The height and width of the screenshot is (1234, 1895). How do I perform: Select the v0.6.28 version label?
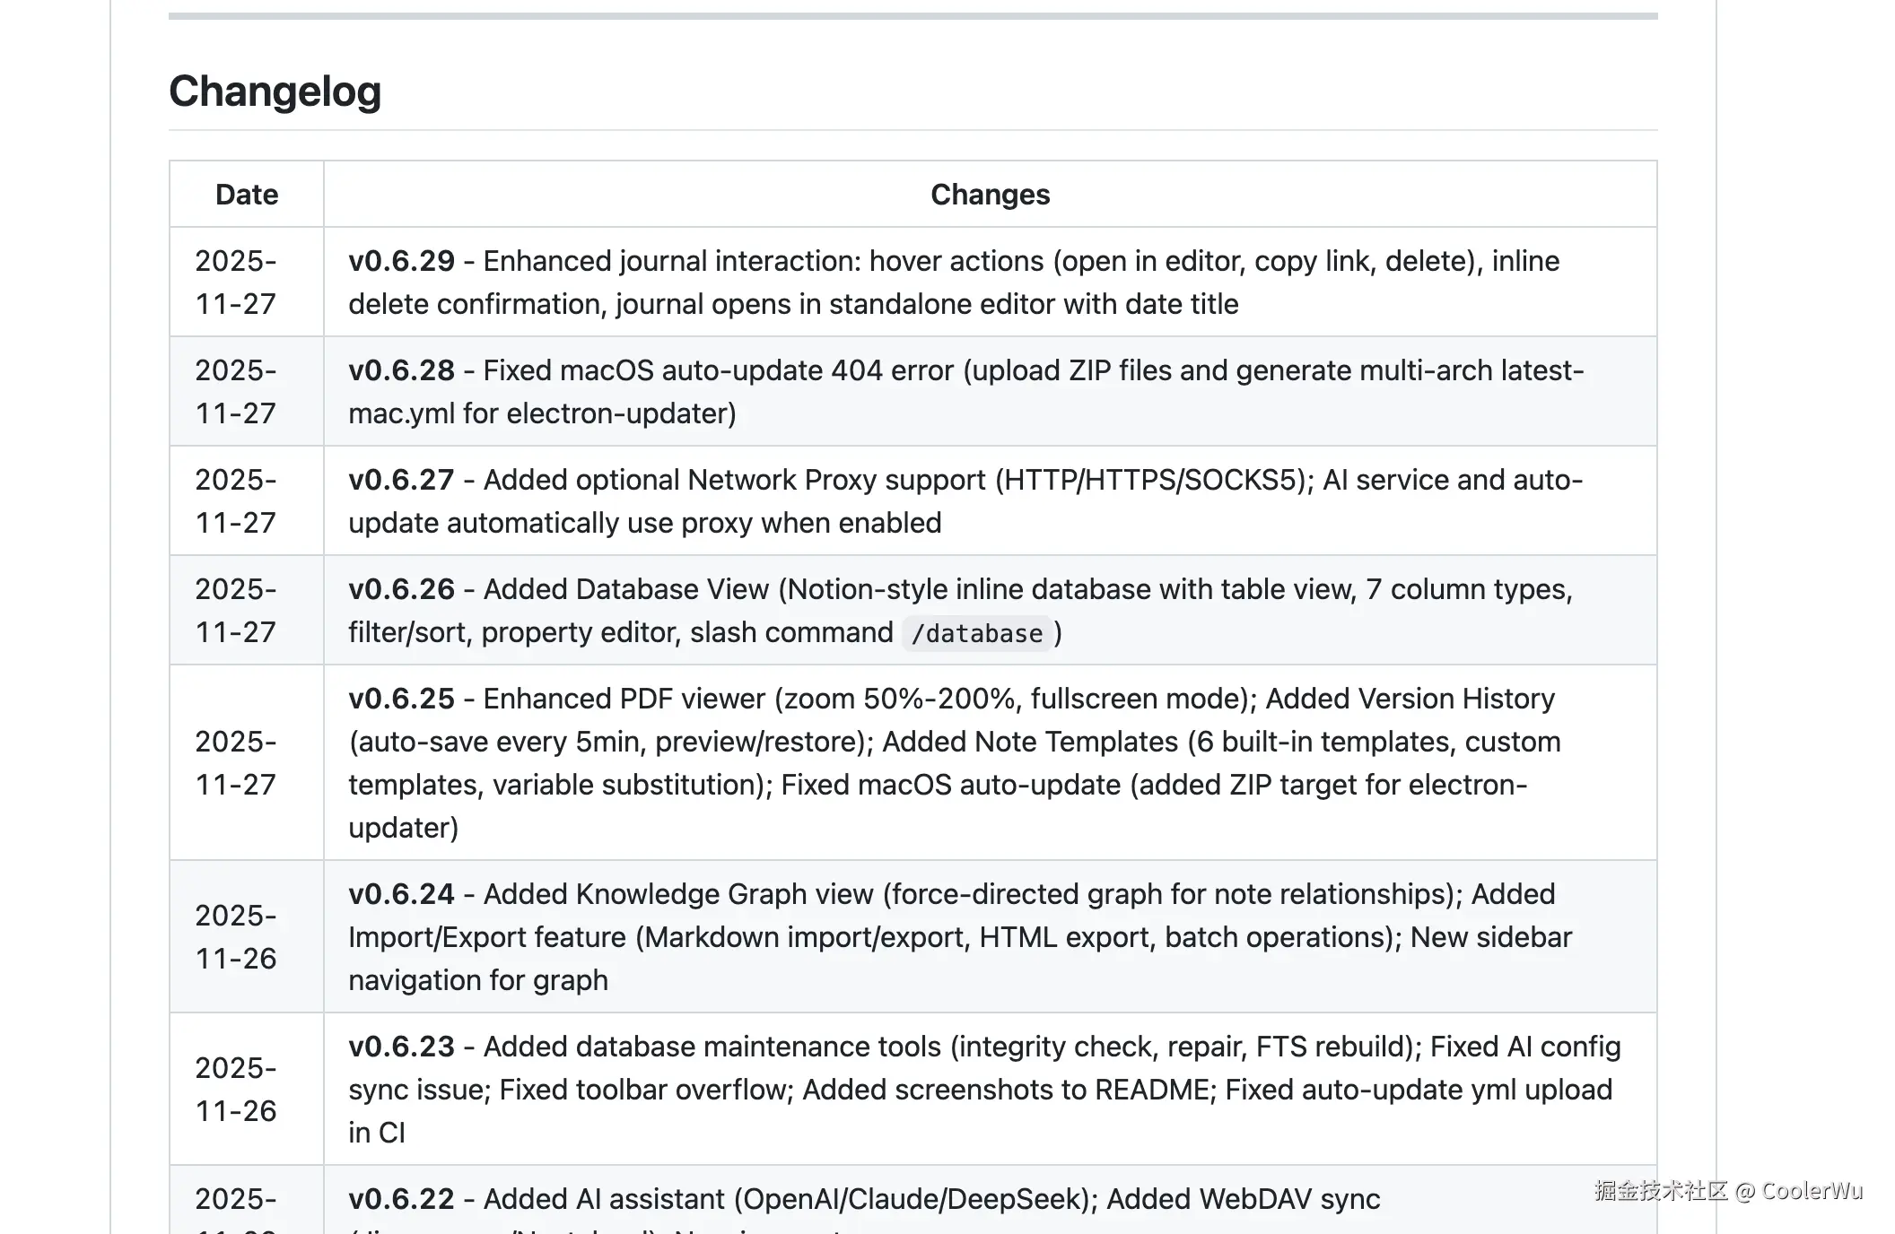[401, 370]
